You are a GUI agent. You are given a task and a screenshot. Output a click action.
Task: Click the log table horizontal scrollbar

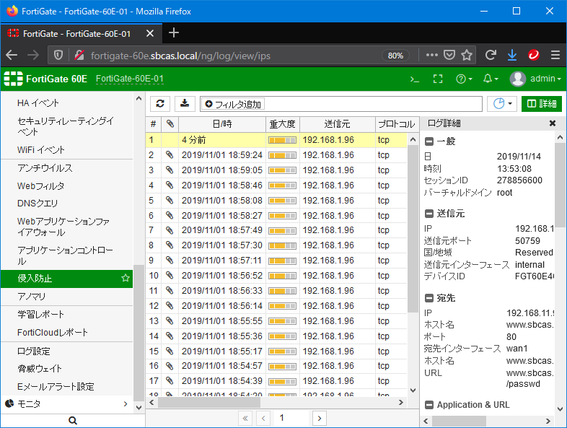pos(209,402)
